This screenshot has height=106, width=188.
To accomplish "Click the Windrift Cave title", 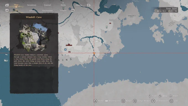I will pos(34,17).
